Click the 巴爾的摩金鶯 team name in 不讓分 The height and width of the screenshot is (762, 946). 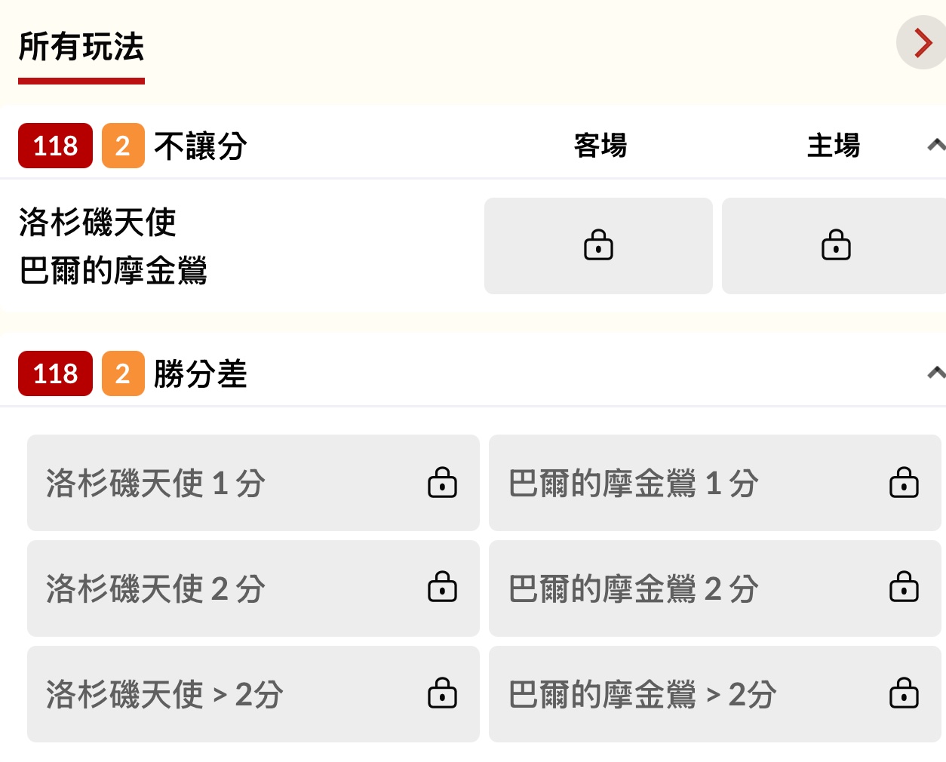(x=113, y=271)
